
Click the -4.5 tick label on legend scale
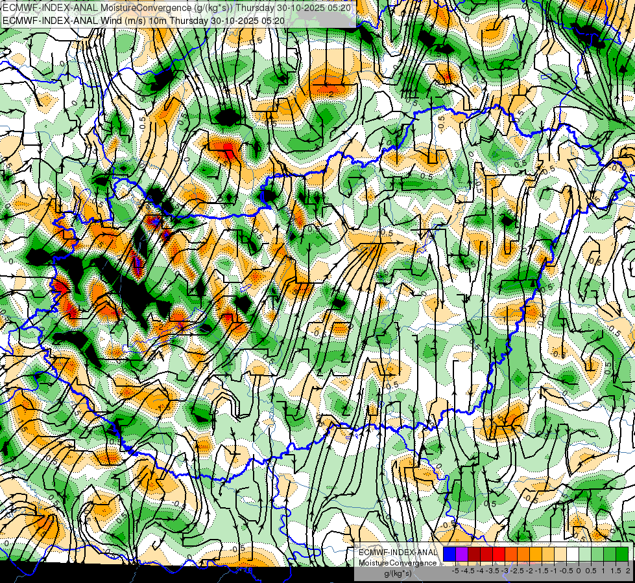pyautogui.click(x=468, y=571)
